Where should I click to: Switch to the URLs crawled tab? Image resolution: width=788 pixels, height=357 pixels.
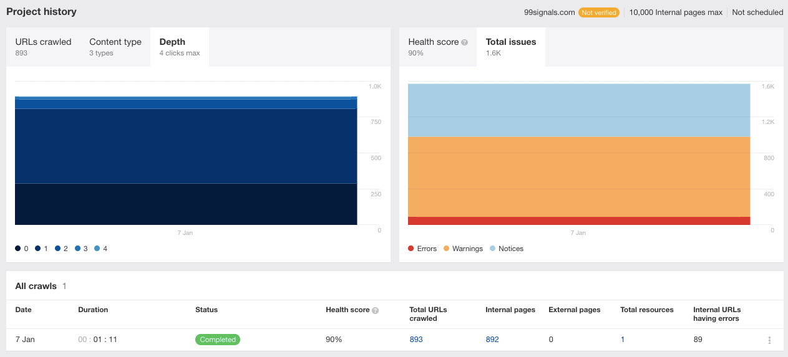pyautogui.click(x=43, y=47)
